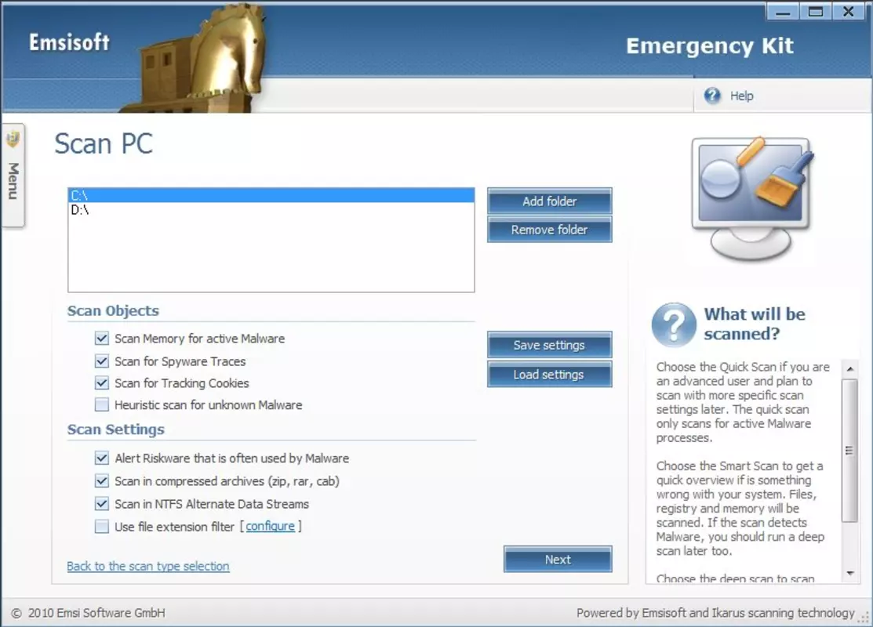Click scroll up arrow in help panel
The height and width of the screenshot is (627, 873).
click(850, 369)
